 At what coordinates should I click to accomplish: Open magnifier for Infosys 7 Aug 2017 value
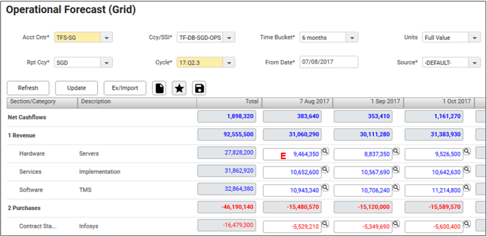pos(325,223)
